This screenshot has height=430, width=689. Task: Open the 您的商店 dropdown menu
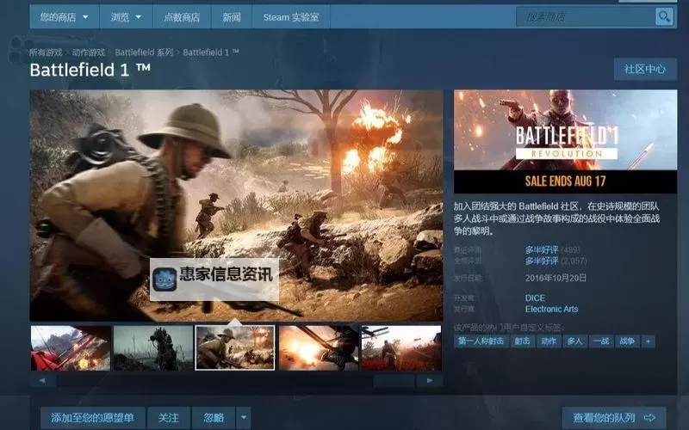(x=64, y=17)
